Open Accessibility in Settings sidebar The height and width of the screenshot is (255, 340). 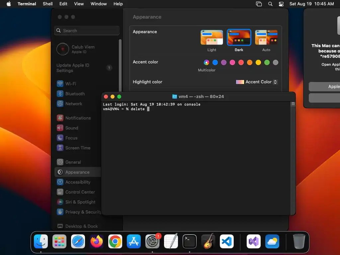click(x=78, y=182)
